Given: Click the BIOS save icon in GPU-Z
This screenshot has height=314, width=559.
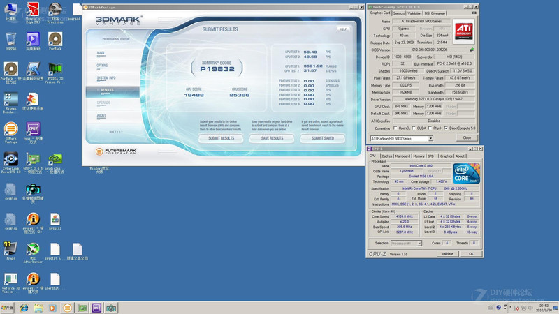Looking at the screenshot, I should pyautogui.click(x=471, y=50).
